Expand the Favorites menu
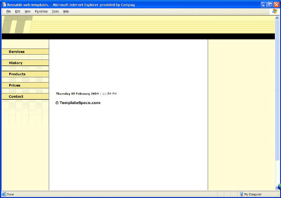Viewport: 281px width, 198px height. coord(41,11)
